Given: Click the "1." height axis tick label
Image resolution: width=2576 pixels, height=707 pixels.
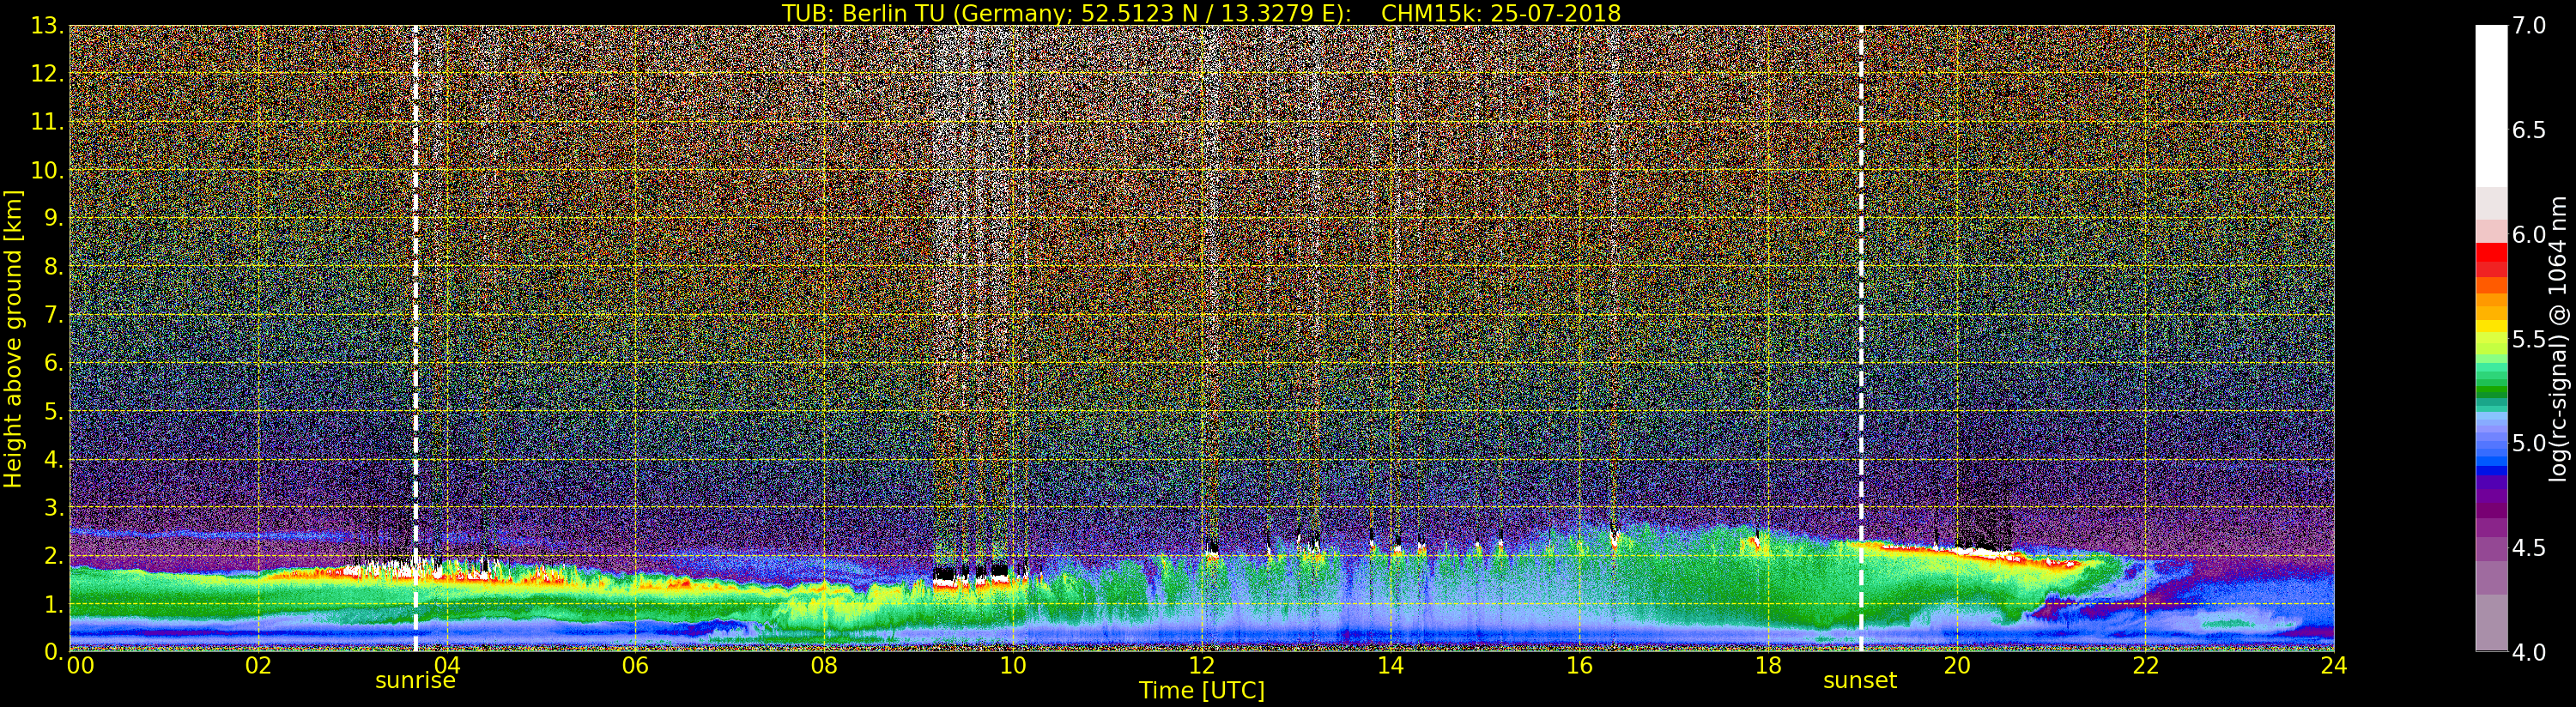Looking at the screenshot, I should 53,604.
